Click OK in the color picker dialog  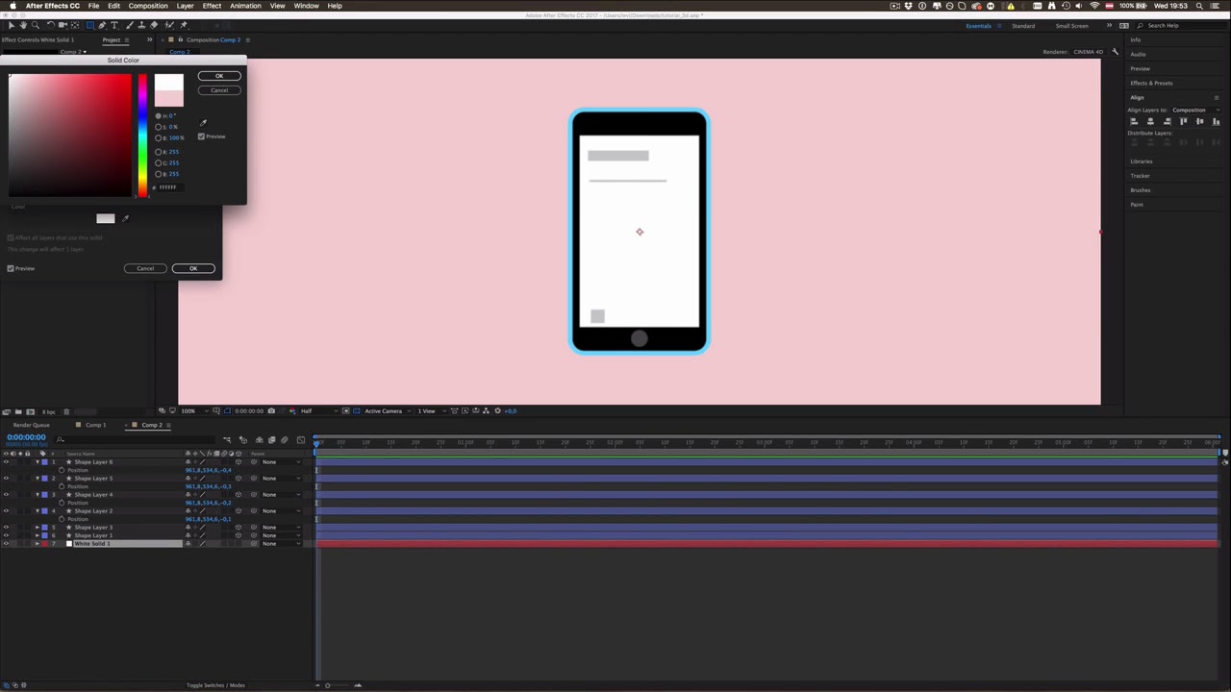[219, 76]
